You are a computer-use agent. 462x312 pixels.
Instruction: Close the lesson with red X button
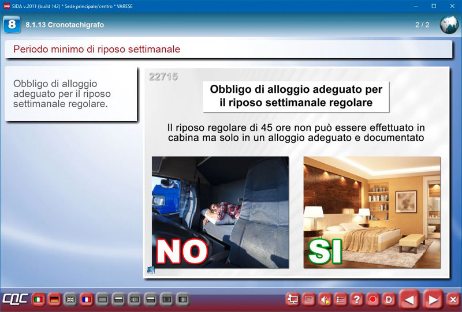tap(453, 299)
